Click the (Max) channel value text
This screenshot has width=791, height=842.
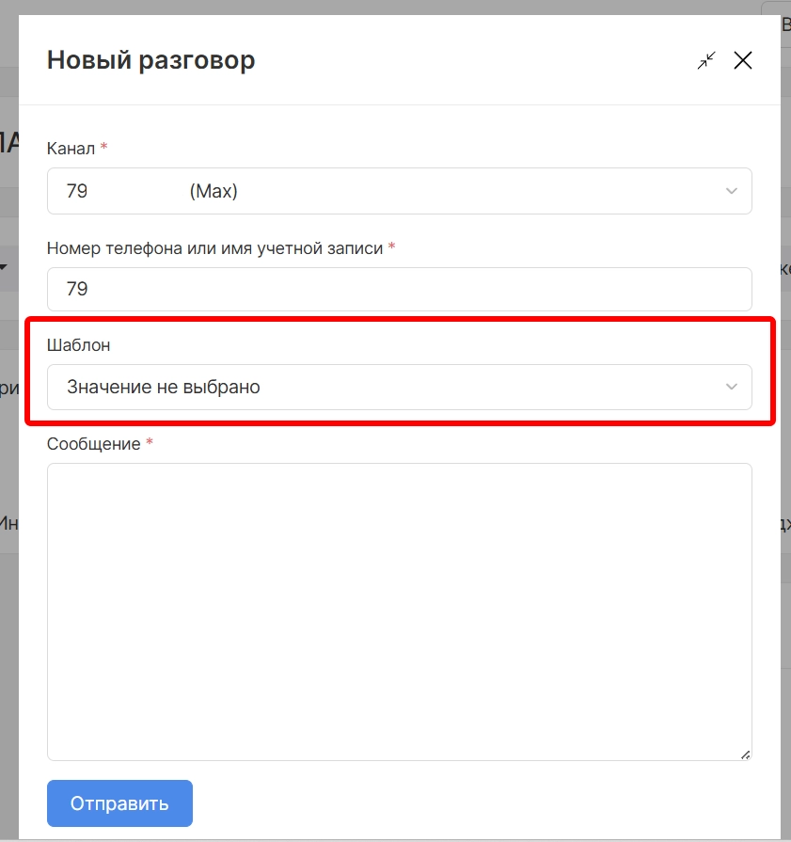214,191
